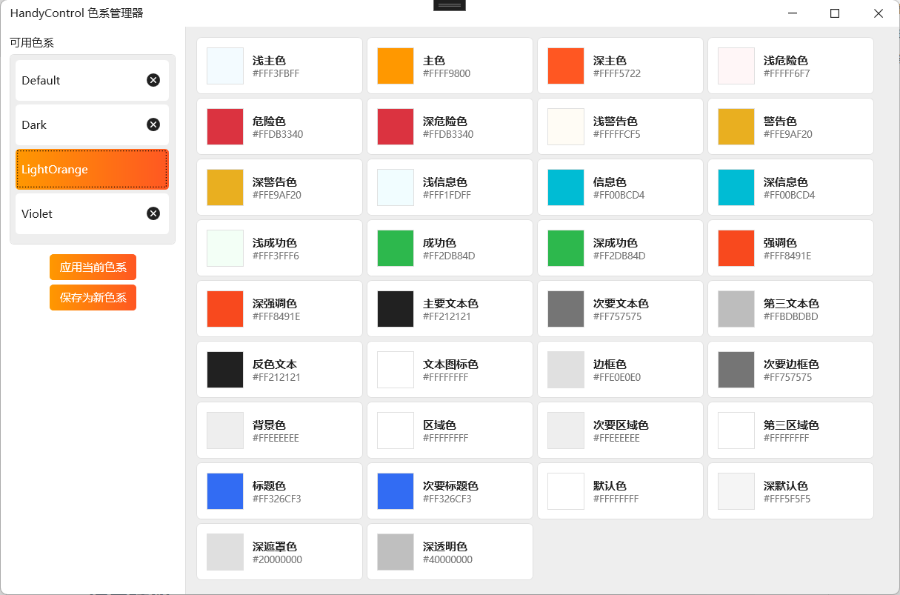Click the 边框色 color swatch

tap(565, 369)
